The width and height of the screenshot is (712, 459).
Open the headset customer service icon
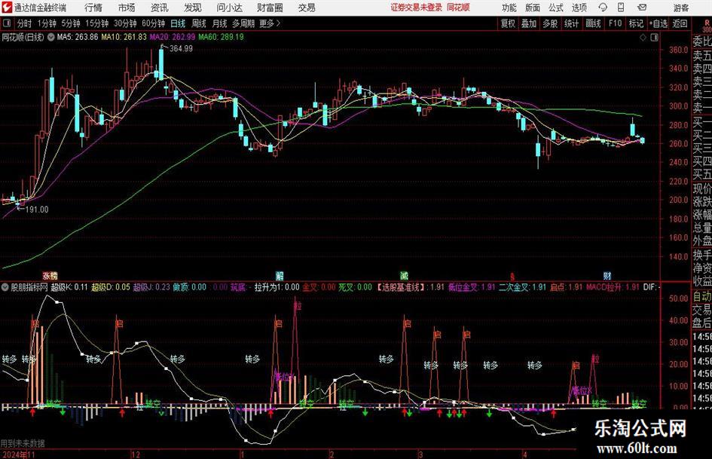click(x=603, y=8)
